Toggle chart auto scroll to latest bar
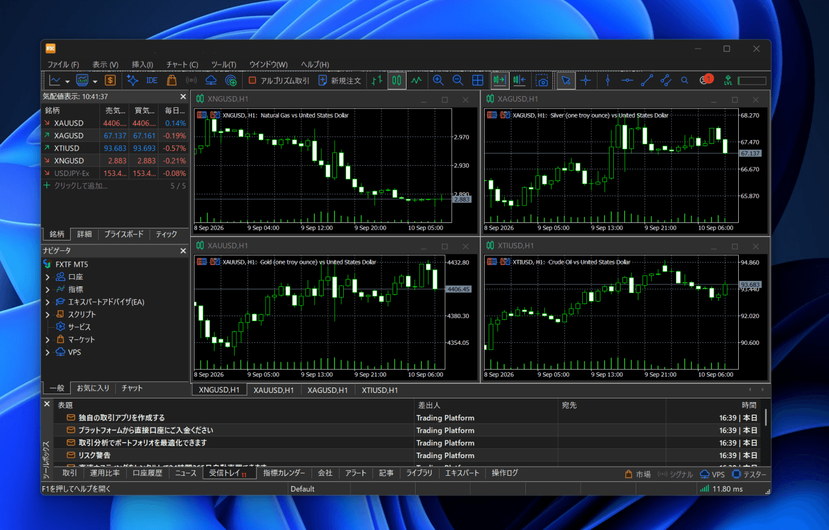 pos(500,80)
